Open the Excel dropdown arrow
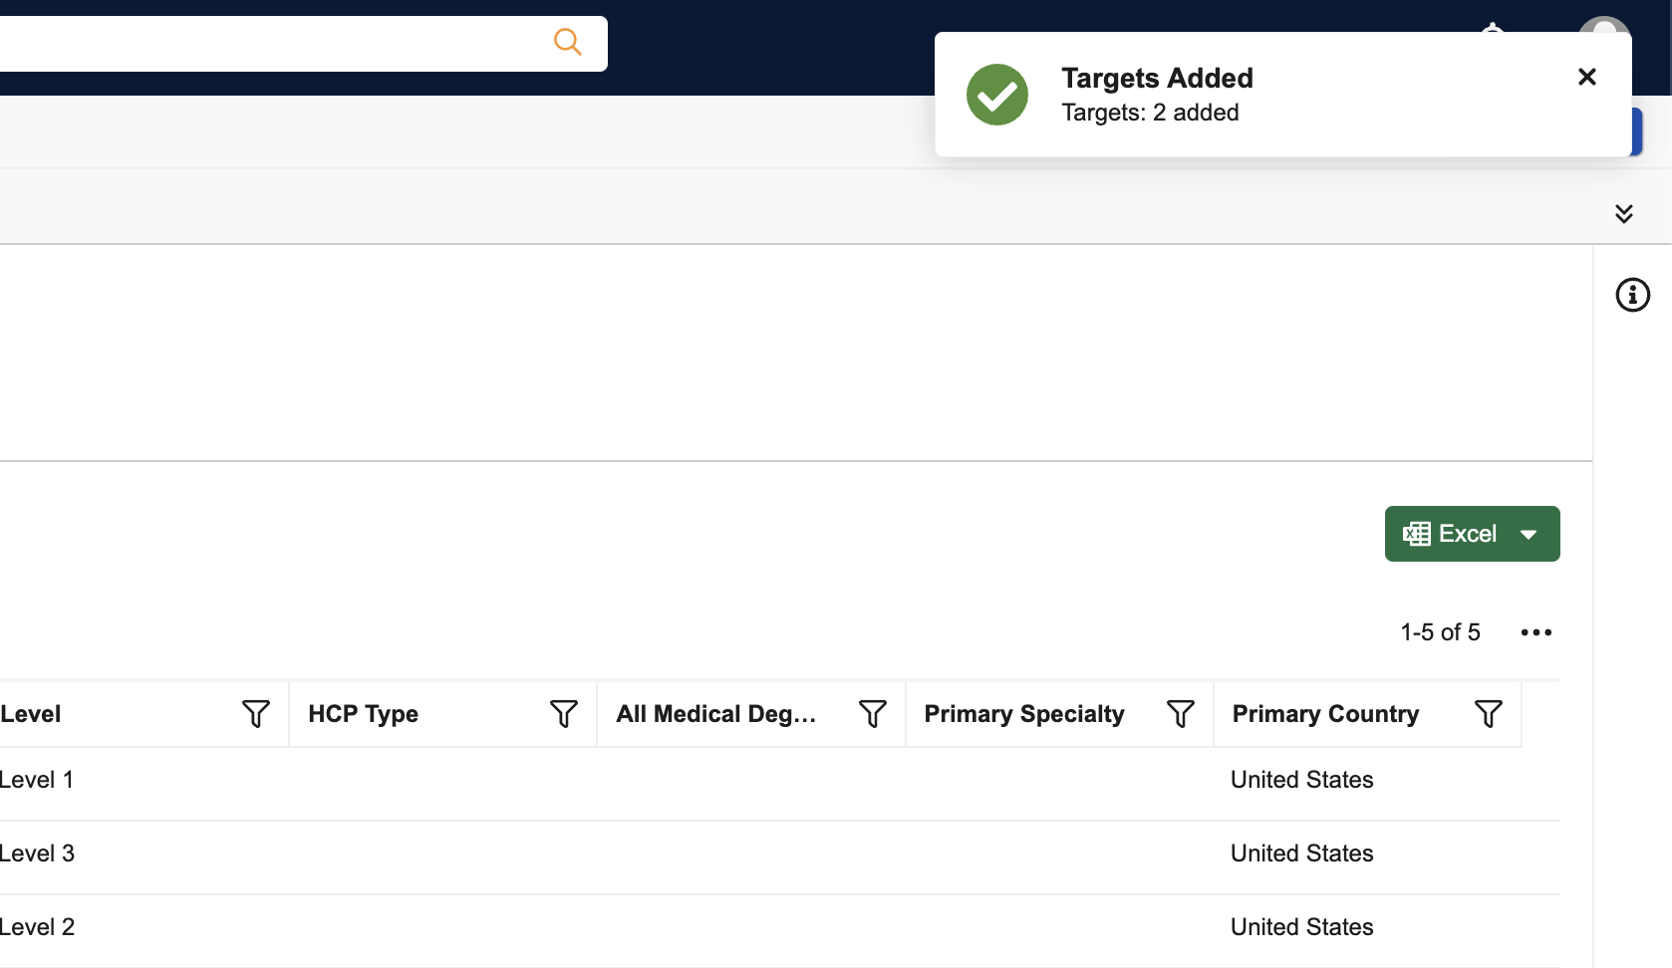1672x968 pixels. [x=1529, y=535]
